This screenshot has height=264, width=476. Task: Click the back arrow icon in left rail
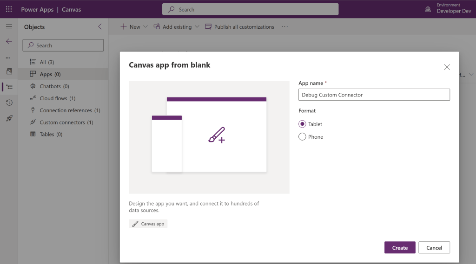point(9,42)
